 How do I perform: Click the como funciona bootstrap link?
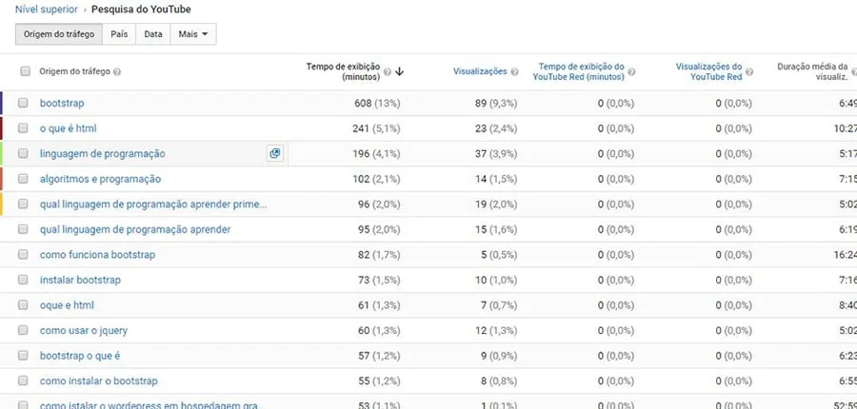point(97,255)
